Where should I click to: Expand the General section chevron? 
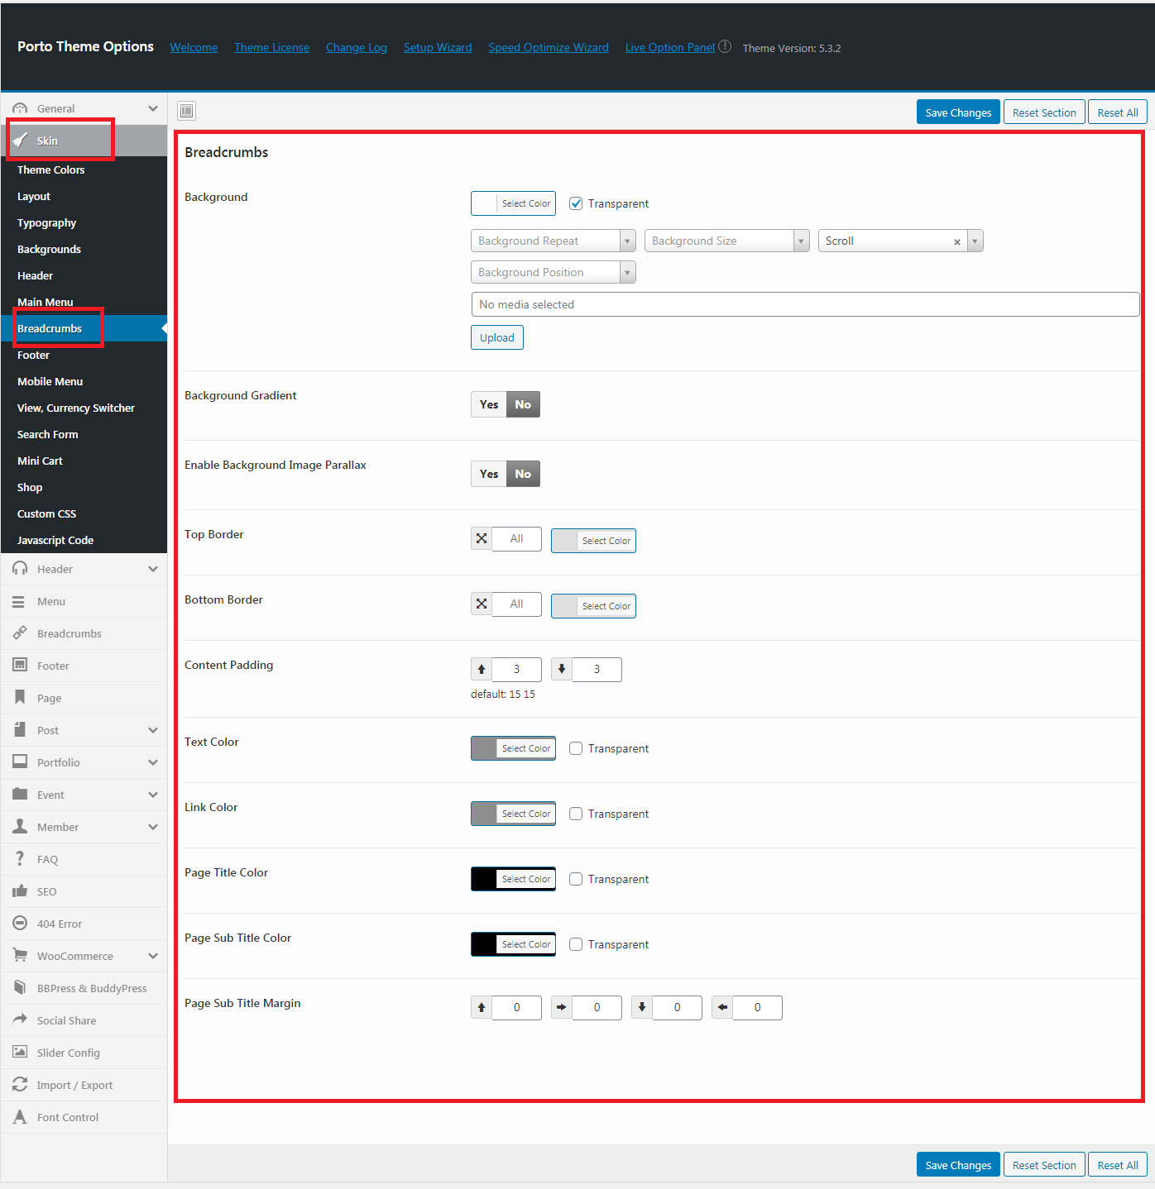[153, 108]
